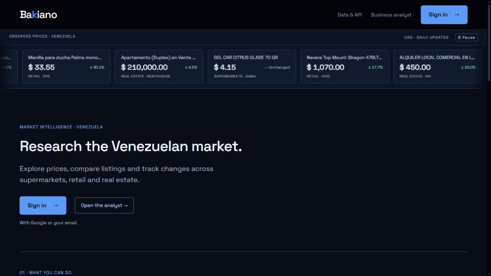Click the USD · DAILY UPDATES label
The height and width of the screenshot is (276, 491).
pyautogui.click(x=426, y=37)
